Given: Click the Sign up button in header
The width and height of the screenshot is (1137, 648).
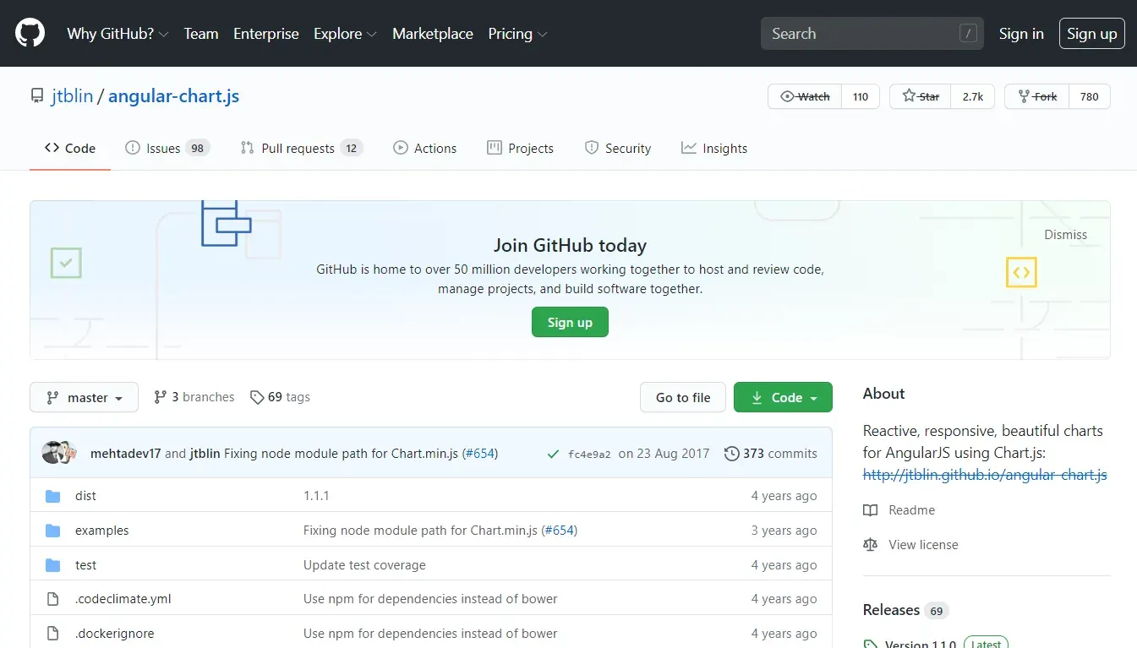Looking at the screenshot, I should (x=1092, y=34).
